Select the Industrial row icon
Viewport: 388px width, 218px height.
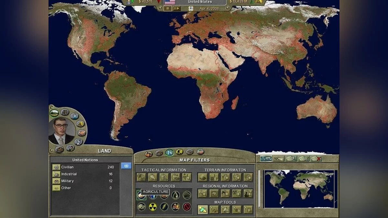point(56,174)
